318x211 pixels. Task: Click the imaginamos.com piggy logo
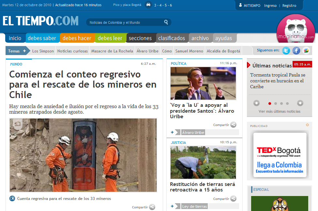click(296, 28)
